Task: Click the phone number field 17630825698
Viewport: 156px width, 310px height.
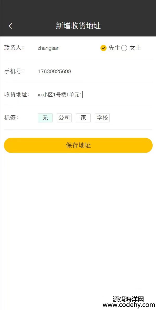Action: 94,71
